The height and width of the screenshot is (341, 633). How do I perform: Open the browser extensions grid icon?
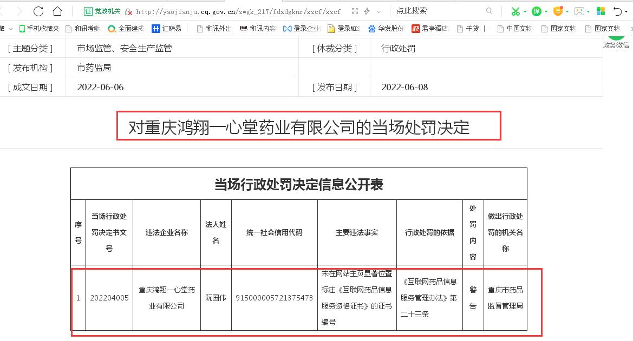click(601, 11)
